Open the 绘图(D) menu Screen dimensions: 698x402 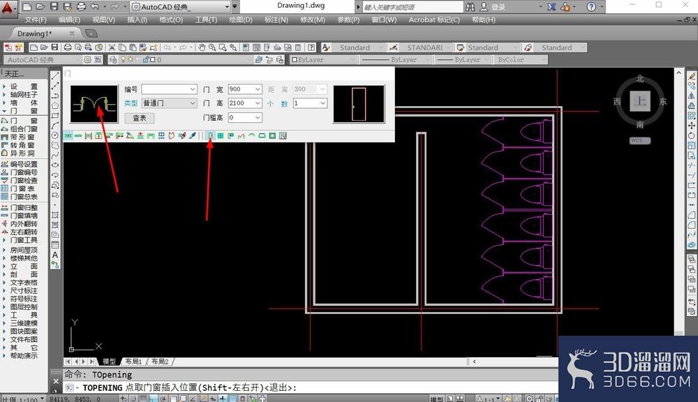pos(240,20)
